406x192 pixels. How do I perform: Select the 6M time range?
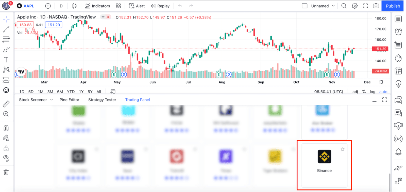pyautogui.click(x=60, y=92)
